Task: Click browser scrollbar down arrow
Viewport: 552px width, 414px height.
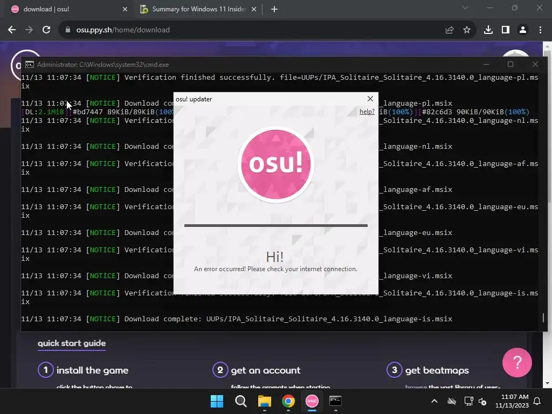Action: pyautogui.click(x=548, y=383)
